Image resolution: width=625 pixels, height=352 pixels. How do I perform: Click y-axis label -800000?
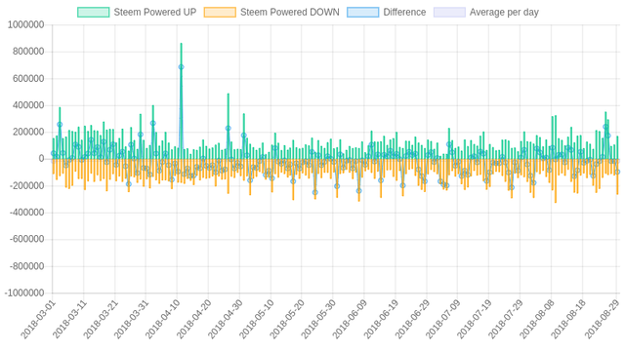coord(26,266)
